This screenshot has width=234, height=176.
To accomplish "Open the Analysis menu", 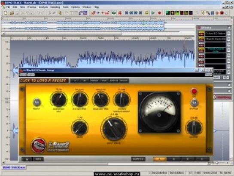I will pos(43,7).
